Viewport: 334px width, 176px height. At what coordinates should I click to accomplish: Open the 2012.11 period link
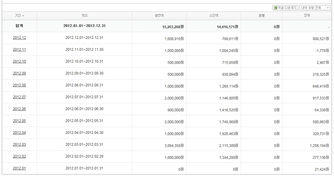pos(19,50)
